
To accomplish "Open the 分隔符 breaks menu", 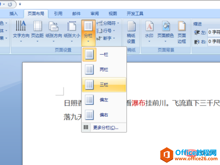I will click(x=108, y=23).
